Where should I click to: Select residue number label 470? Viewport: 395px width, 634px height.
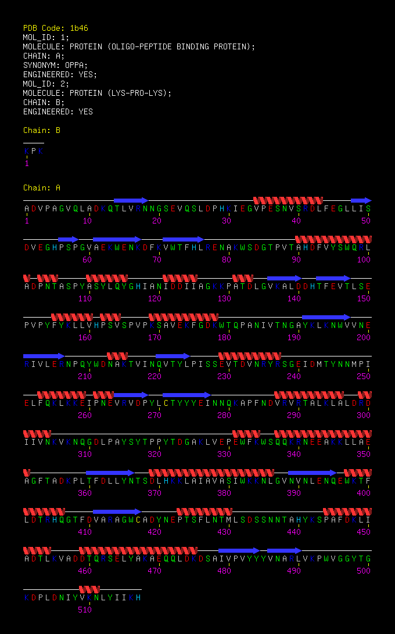(x=155, y=571)
